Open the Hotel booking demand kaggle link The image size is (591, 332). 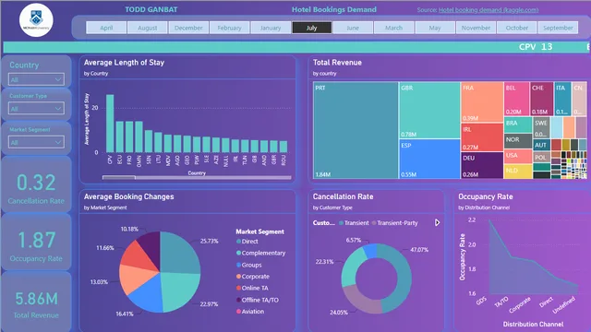coord(488,10)
